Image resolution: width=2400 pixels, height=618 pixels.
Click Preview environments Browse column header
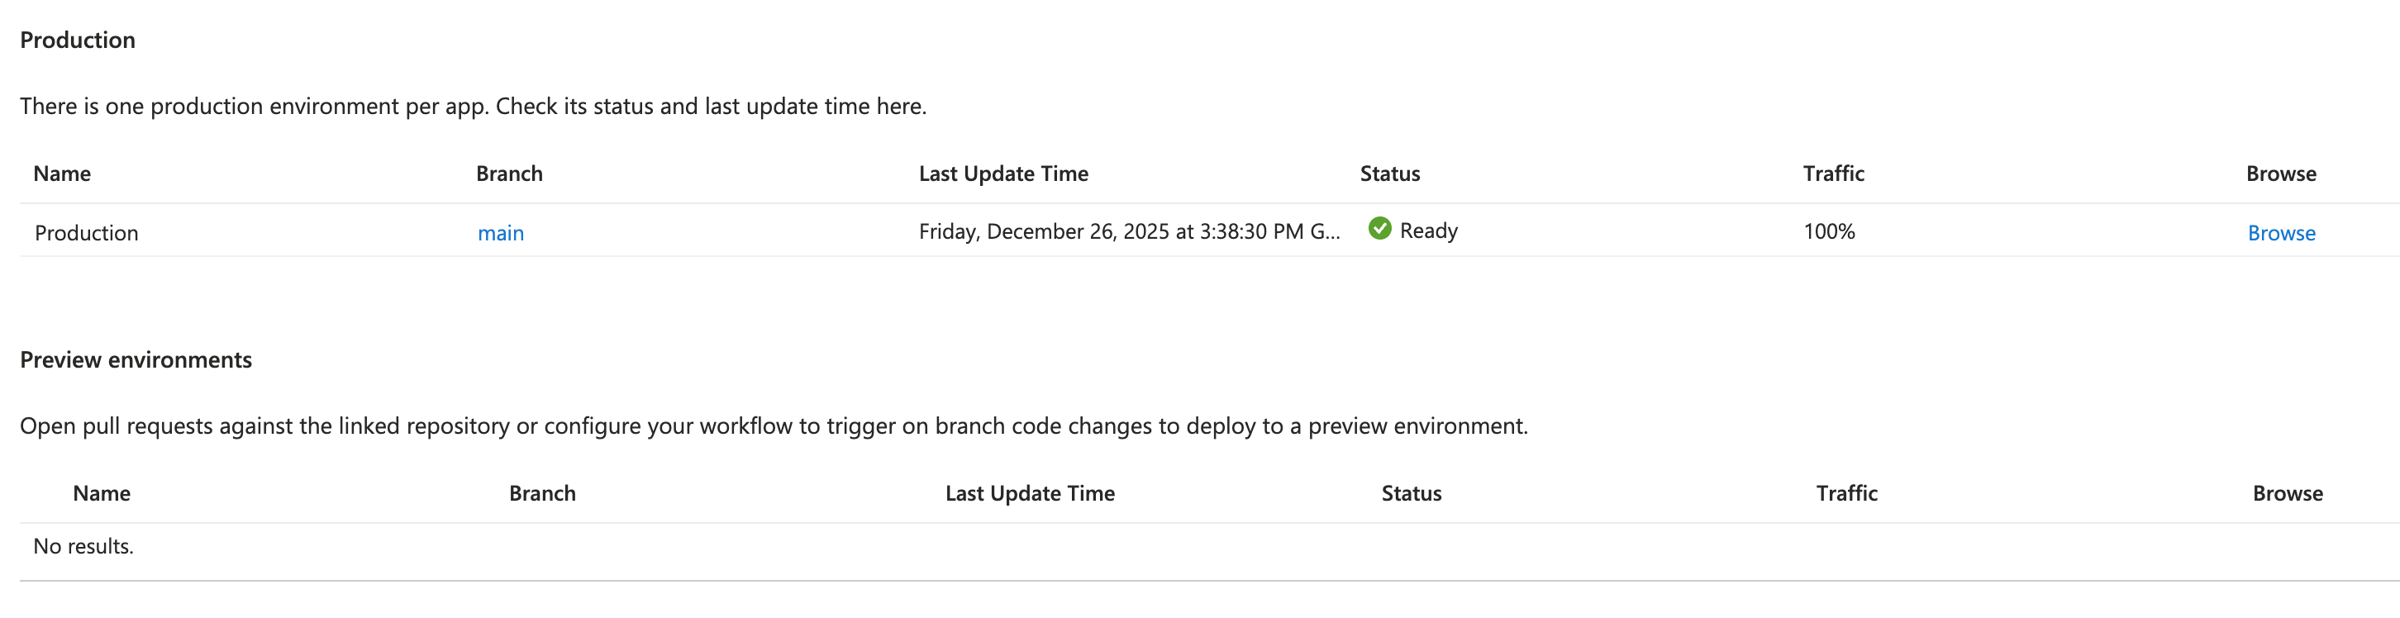[x=2288, y=493]
